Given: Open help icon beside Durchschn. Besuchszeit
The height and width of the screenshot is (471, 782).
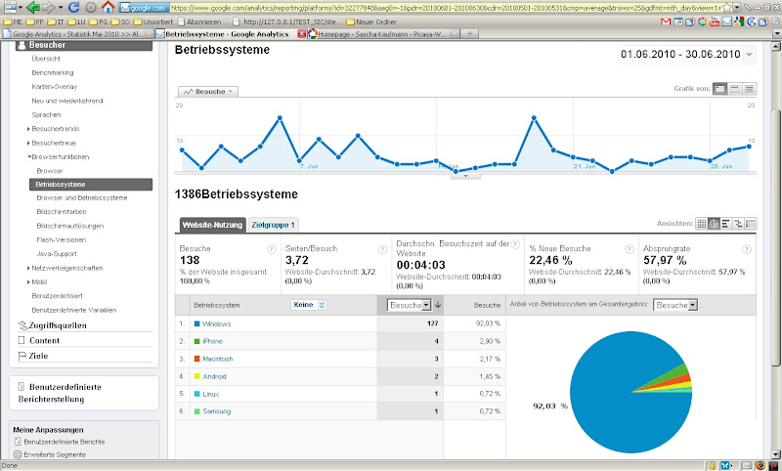Looking at the screenshot, I should pos(515,244).
